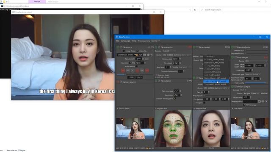The width and height of the screenshot is (271, 152).
Task: Seek video forward in File source
Action: (x=142, y=71)
